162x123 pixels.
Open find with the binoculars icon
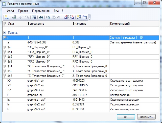[x=41, y=17]
